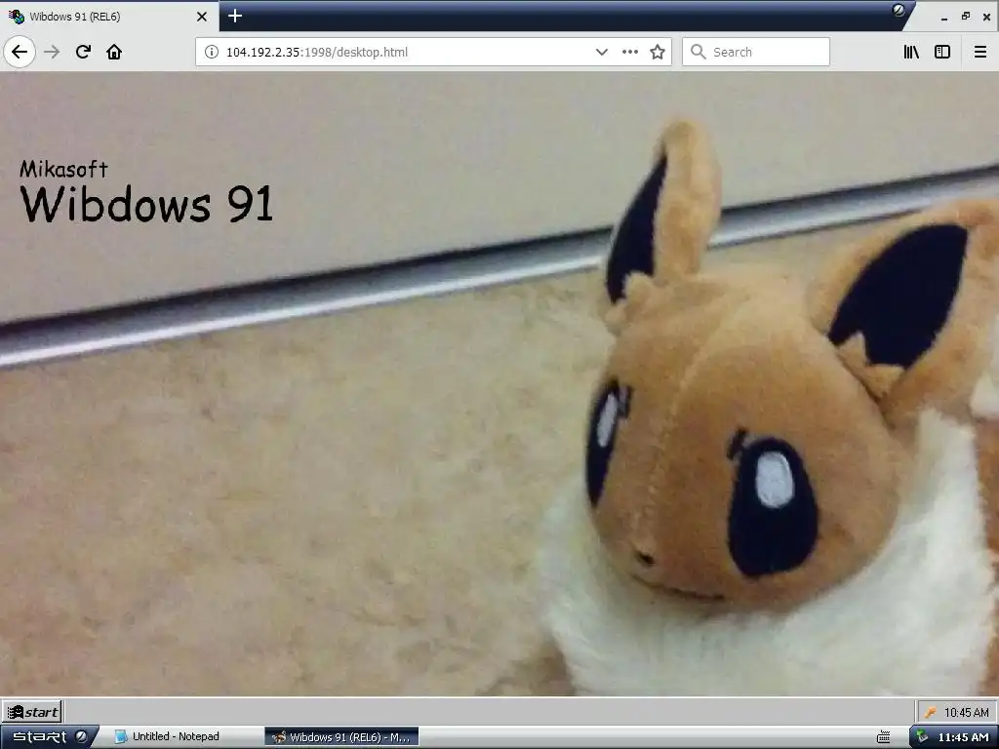Show site information for this address
This screenshot has width=999, height=749.
coord(212,52)
